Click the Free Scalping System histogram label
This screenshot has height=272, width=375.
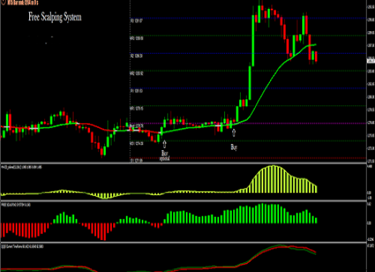point(16,205)
